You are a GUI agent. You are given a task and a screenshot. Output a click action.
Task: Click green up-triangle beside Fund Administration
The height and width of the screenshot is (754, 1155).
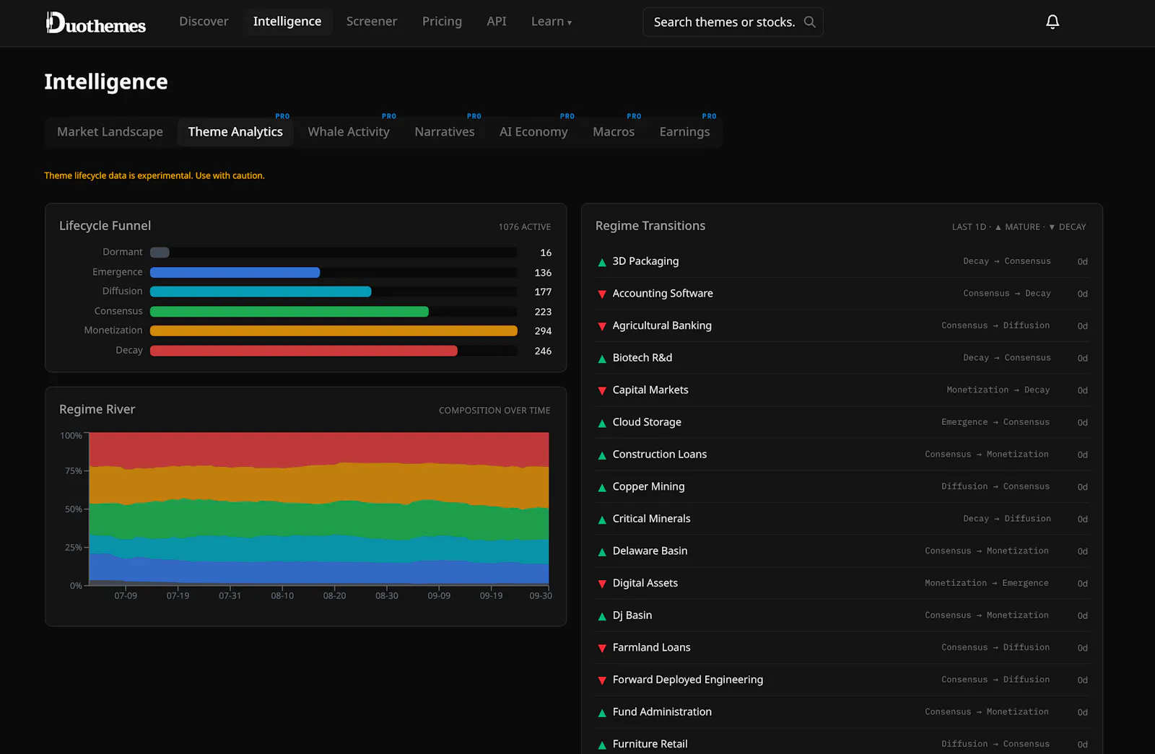click(602, 713)
